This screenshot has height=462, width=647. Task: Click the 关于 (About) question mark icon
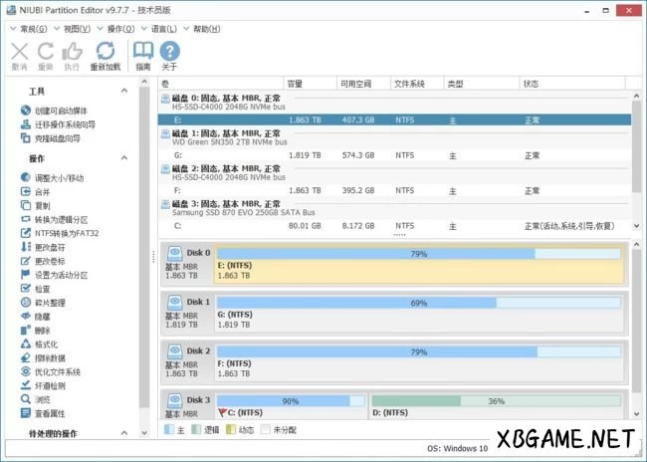[x=170, y=53]
